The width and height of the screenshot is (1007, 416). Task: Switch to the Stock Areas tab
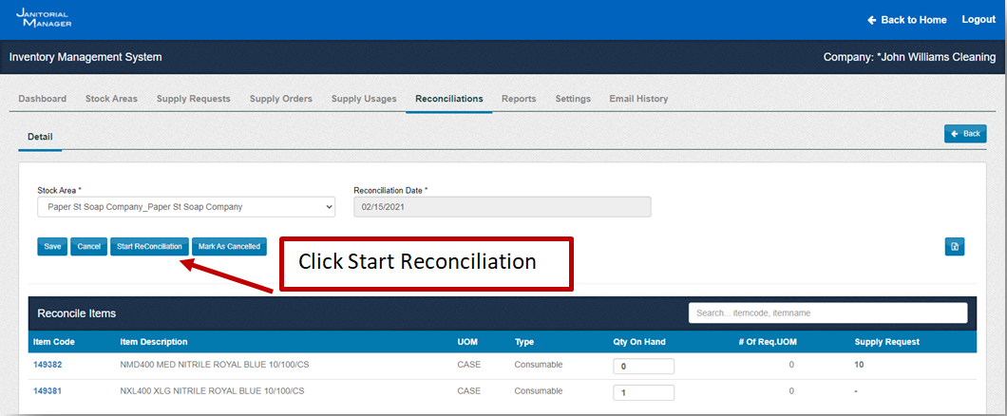click(x=111, y=99)
